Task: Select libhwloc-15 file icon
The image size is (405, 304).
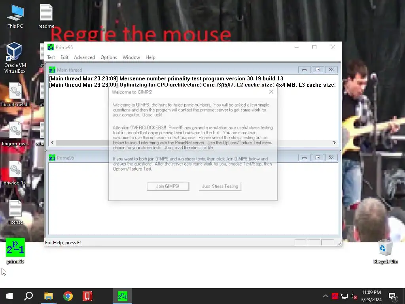Action: click(15, 173)
